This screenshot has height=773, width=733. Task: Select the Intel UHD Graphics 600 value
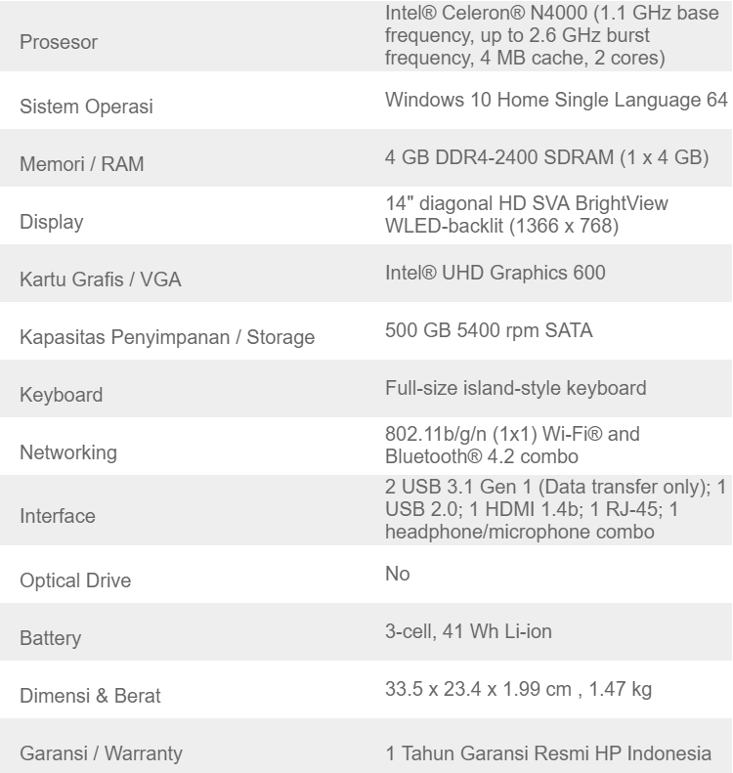496,273
